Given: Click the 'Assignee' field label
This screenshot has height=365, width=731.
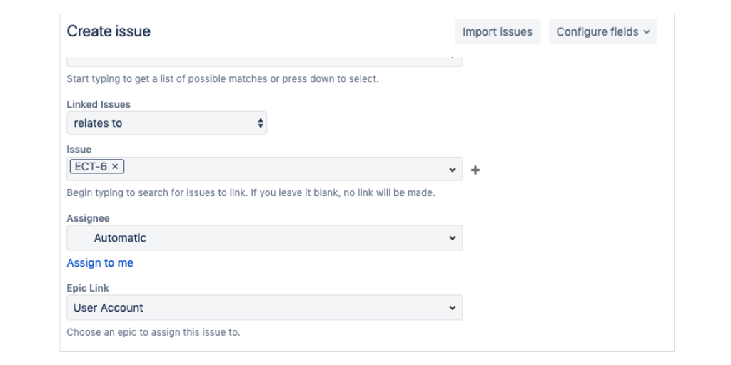Looking at the screenshot, I should [88, 219].
